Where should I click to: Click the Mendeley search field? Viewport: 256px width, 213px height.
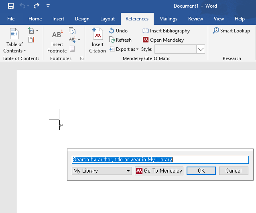pyautogui.click(x=160, y=159)
